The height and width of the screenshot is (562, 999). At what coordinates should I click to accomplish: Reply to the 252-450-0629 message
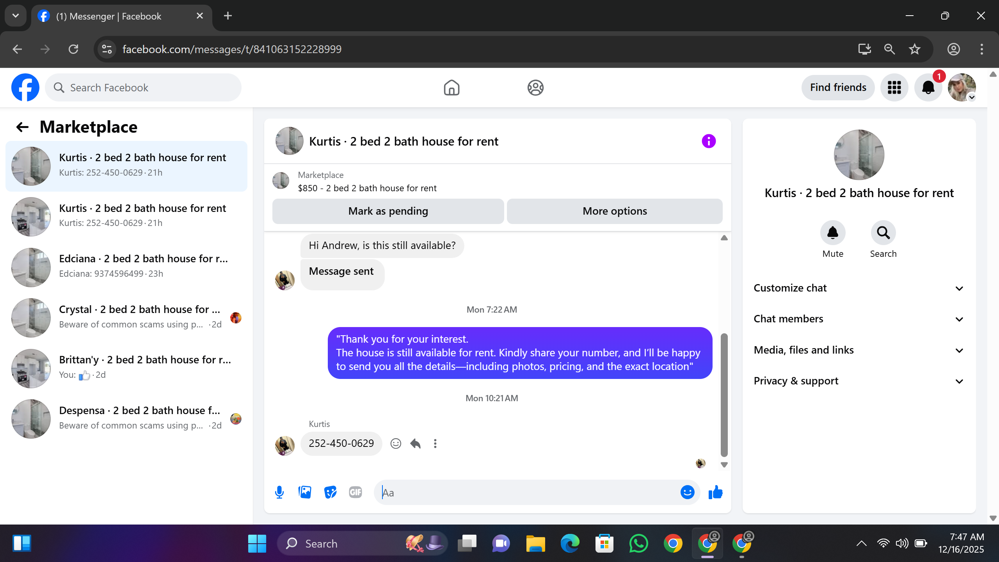click(415, 444)
